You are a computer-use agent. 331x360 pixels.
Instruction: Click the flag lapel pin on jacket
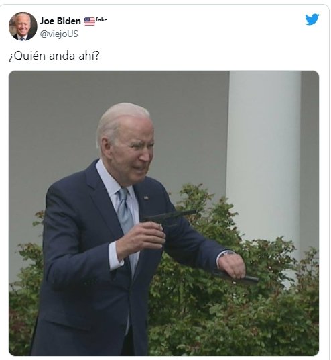tap(146, 197)
